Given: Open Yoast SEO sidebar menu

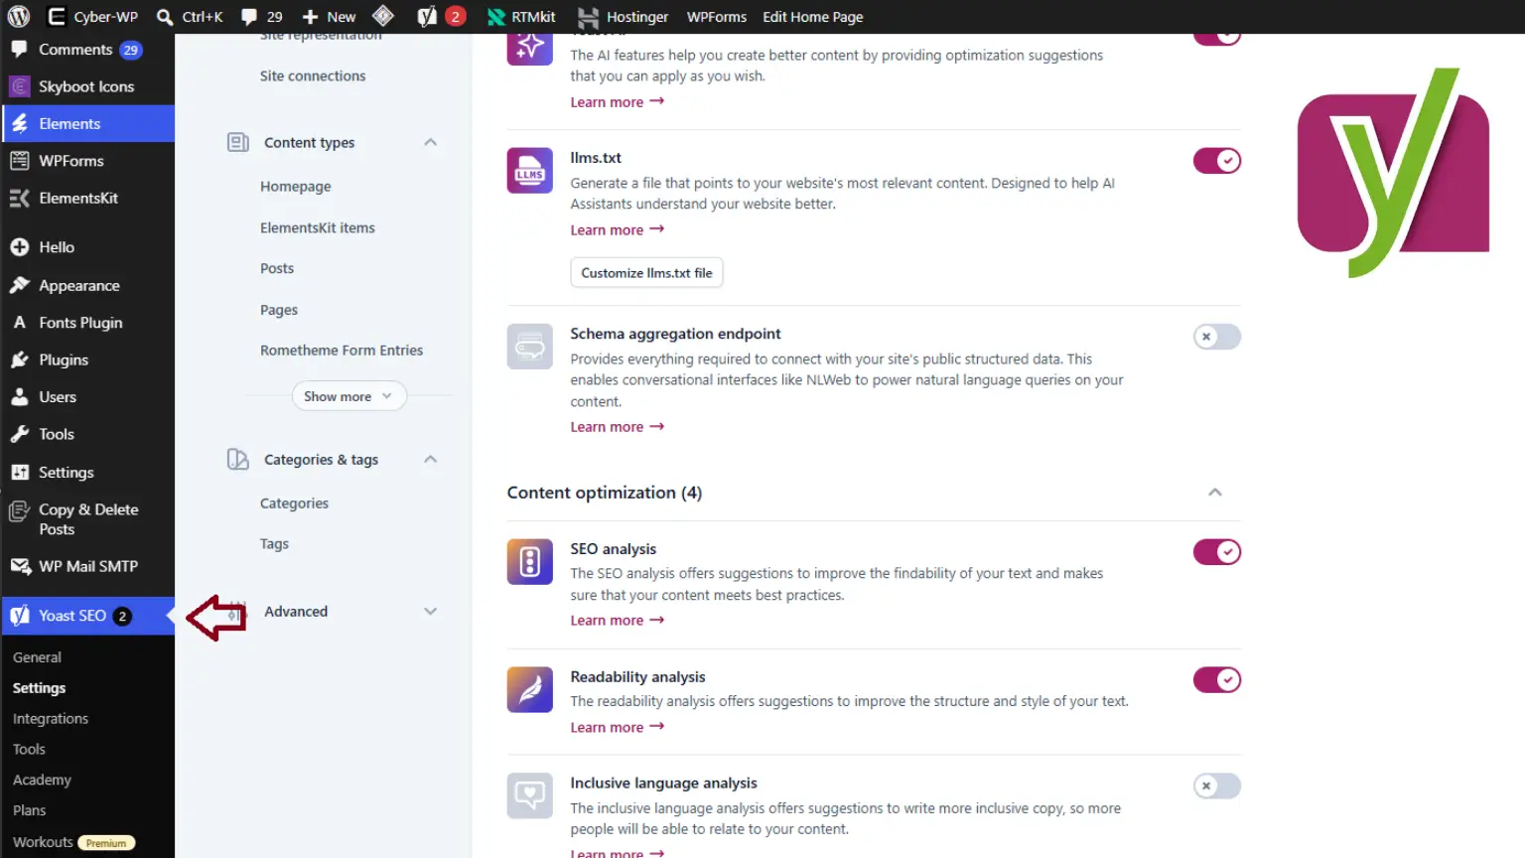Looking at the screenshot, I should point(87,616).
